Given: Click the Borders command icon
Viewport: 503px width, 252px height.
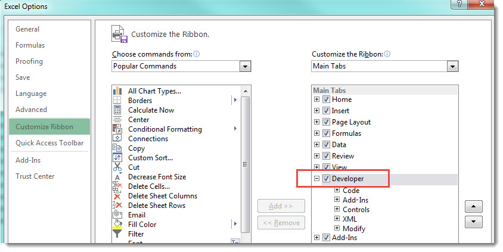Looking at the screenshot, I should (x=117, y=100).
